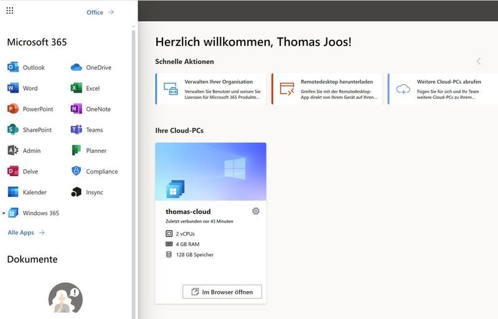This screenshot has width=498, height=319.
Task: Open the Insync app icon
Action: point(76,192)
